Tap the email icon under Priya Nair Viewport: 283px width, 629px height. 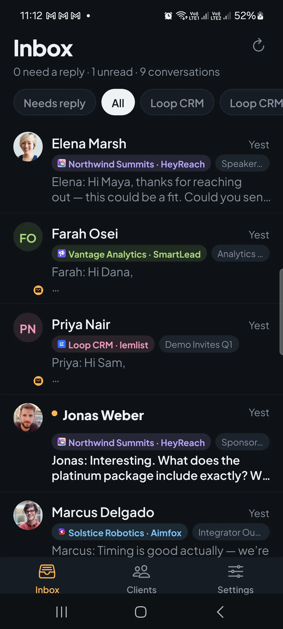[39, 381]
